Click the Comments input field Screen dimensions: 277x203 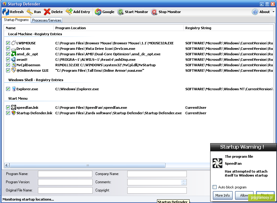[157, 182]
